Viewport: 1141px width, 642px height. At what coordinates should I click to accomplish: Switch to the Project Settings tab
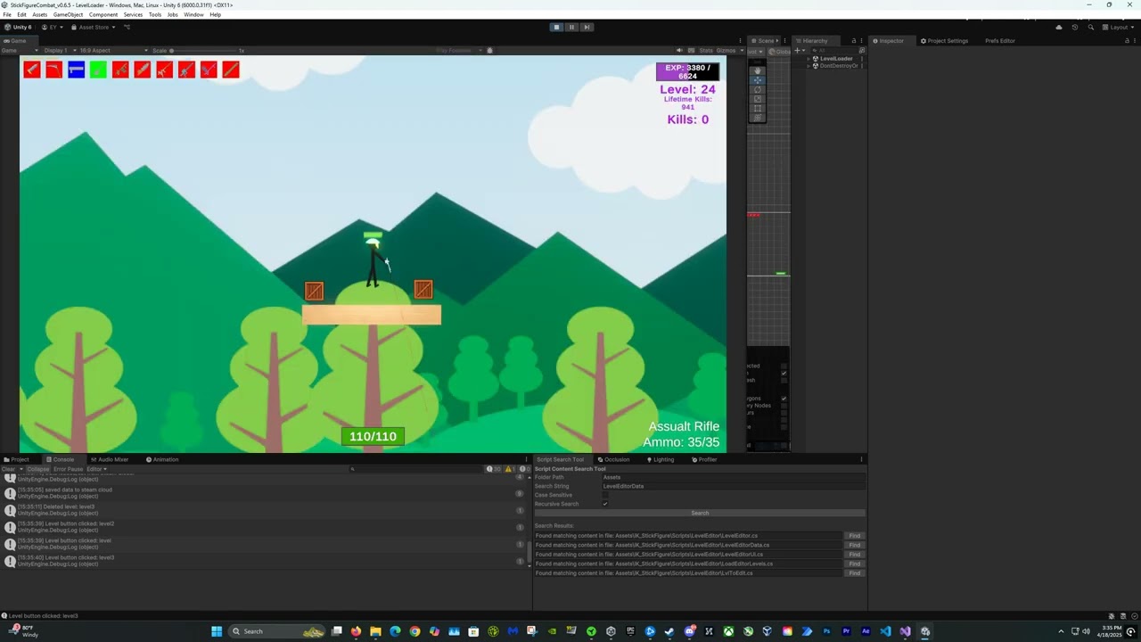click(945, 40)
